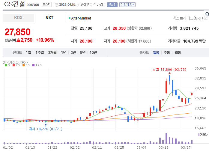Show the 1주일 line chart

(x=40, y=53)
